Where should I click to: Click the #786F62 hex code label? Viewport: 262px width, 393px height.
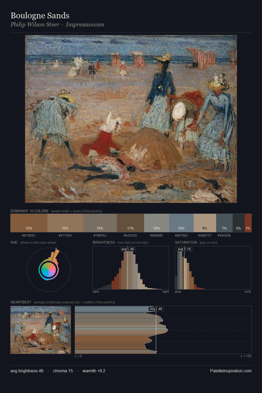100,236
